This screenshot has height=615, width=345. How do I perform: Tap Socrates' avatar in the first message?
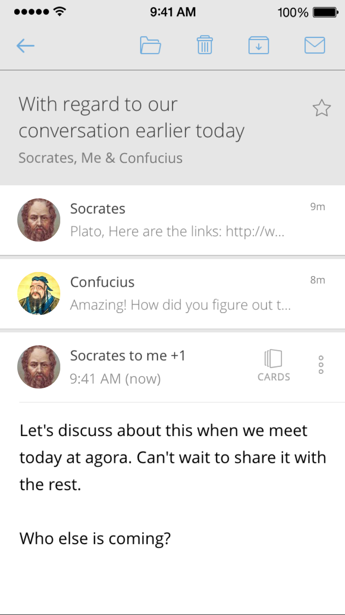[39, 220]
